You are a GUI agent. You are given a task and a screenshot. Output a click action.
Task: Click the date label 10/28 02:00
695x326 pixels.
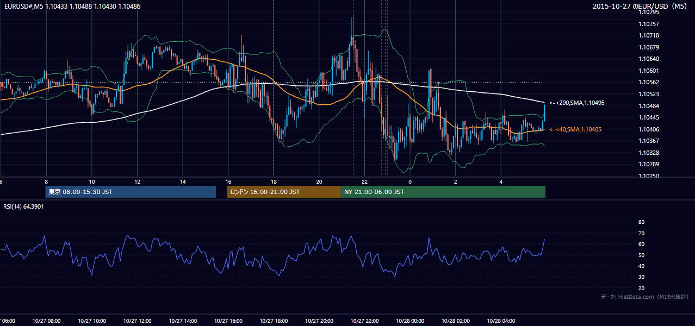455,321
